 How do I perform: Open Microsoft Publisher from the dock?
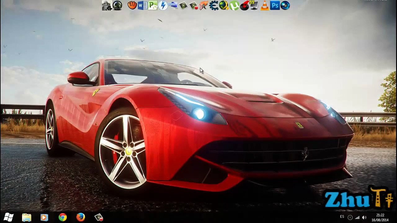[153, 5]
